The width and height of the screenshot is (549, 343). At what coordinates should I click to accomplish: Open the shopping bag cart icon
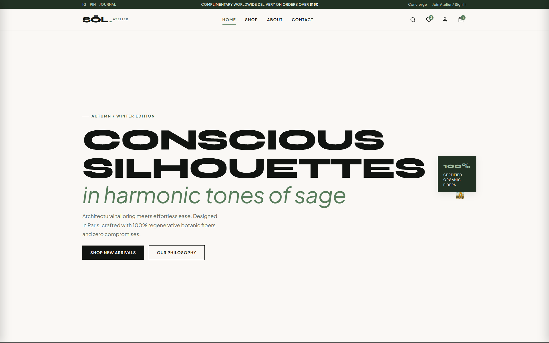click(x=461, y=20)
